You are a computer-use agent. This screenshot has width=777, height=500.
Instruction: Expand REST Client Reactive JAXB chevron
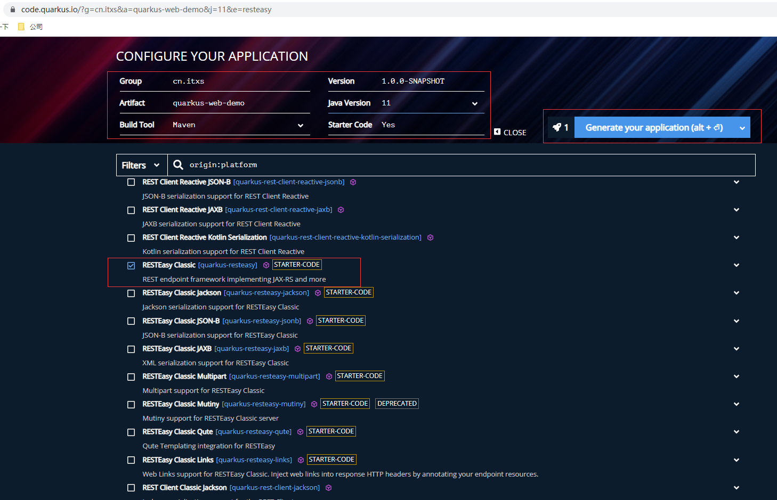pos(736,210)
